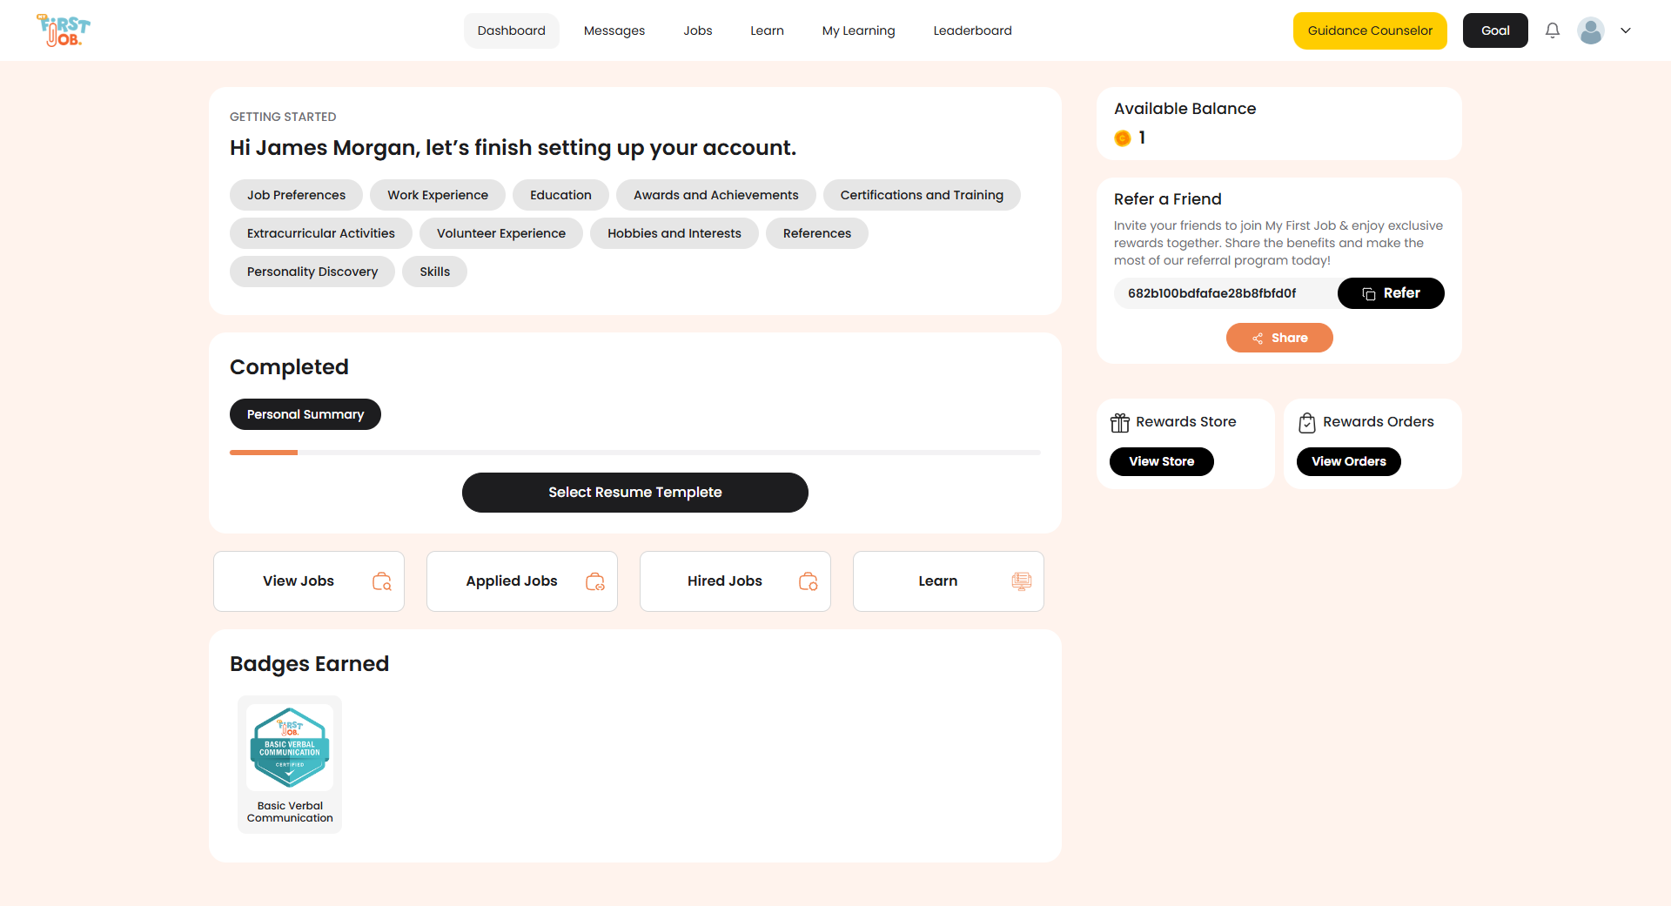1671x906 pixels.
Task: Switch to the Messages tab
Action: click(x=614, y=30)
